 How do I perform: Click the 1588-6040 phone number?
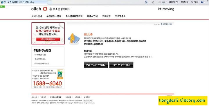click(x=47, y=83)
